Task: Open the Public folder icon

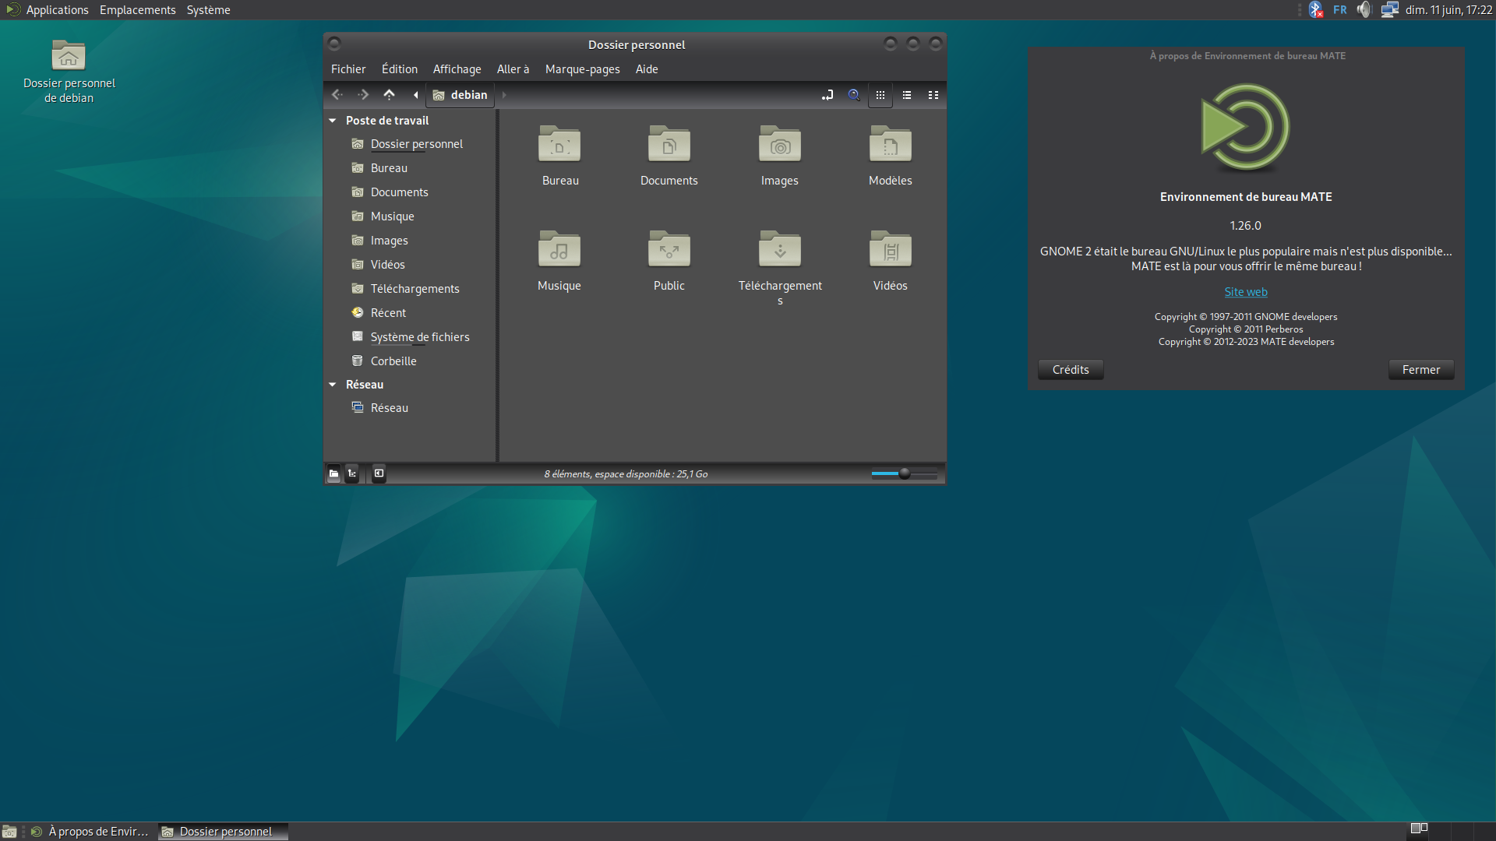Action: point(669,261)
